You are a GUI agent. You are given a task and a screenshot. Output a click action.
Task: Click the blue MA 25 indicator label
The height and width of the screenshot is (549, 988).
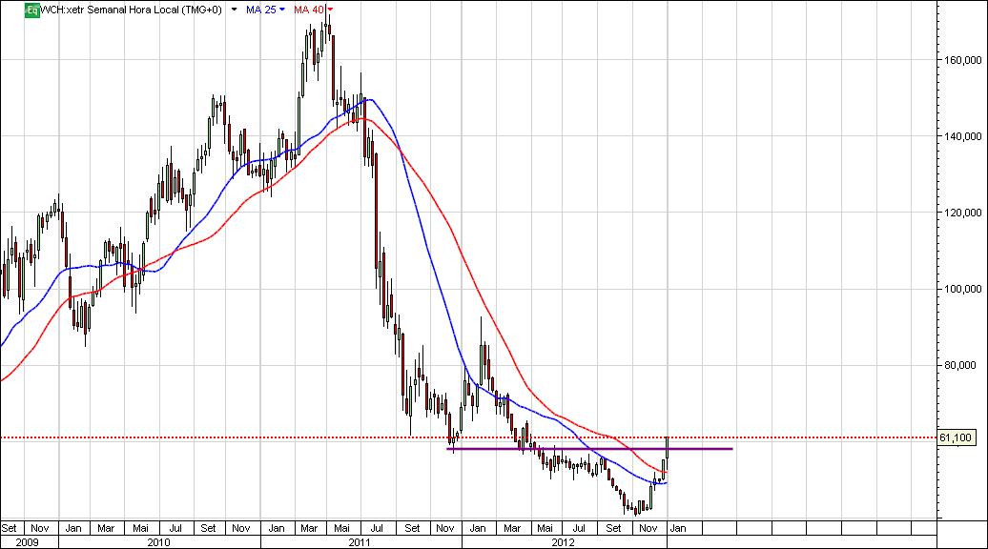pyautogui.click(x=261, y=10)
